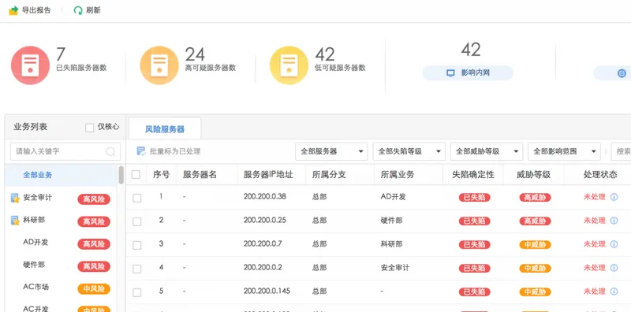Toggle the select-all checkbox in table header
This screenshot has height=312, width=631.
coord(136,174)
